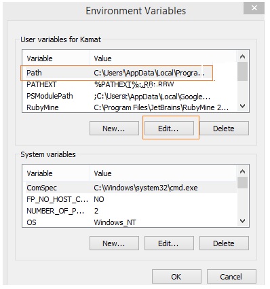Click Edit… under System variables
Image resolution: width=270 pixels, height=289 pixels.
[169, 243]
